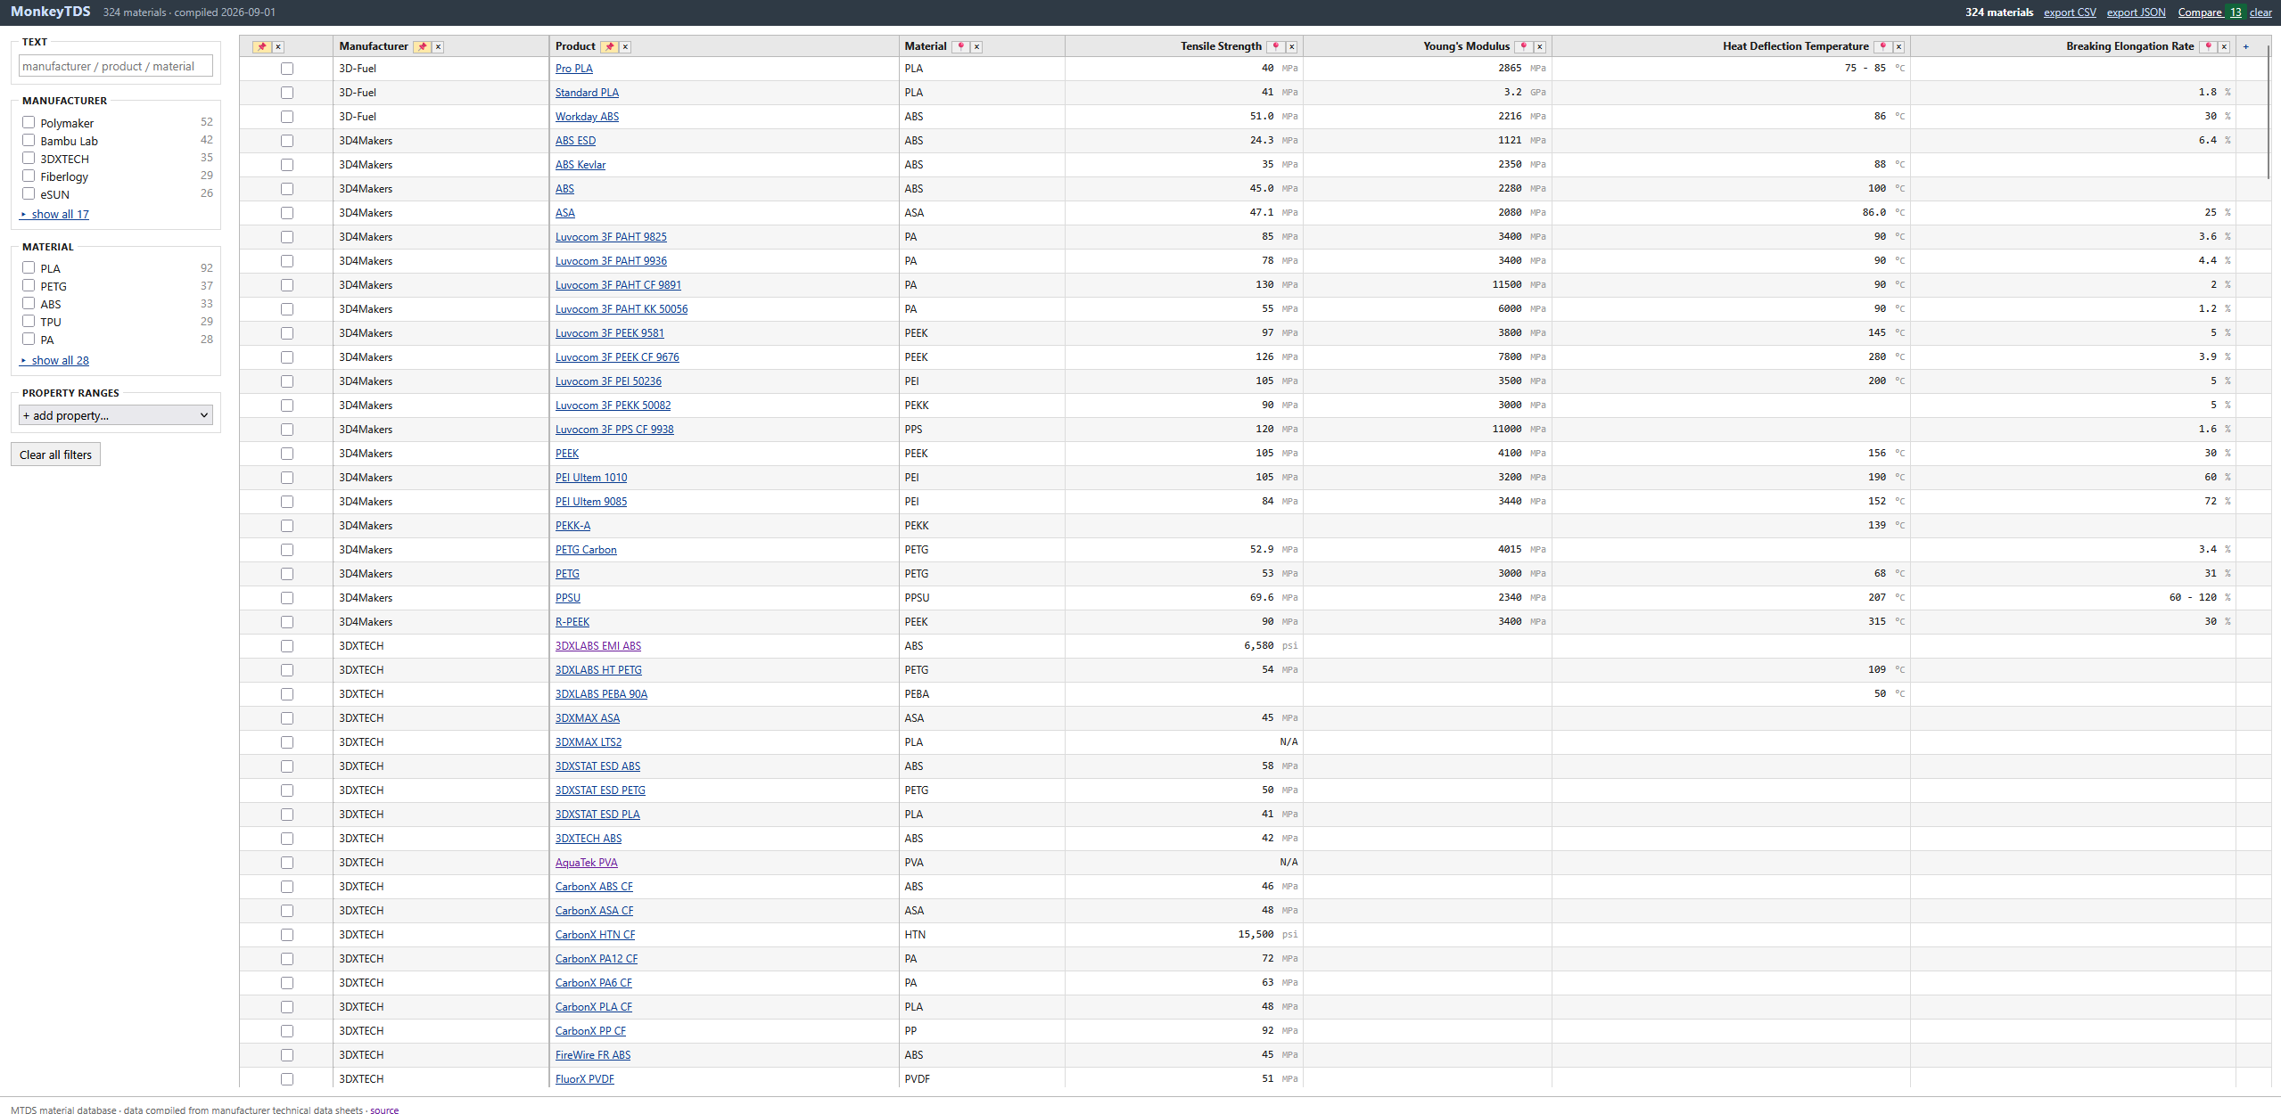Image resolution: width=2281 pixels, height=1114 pixels.
Task: Pin the Material column
Action: [961, 46]
